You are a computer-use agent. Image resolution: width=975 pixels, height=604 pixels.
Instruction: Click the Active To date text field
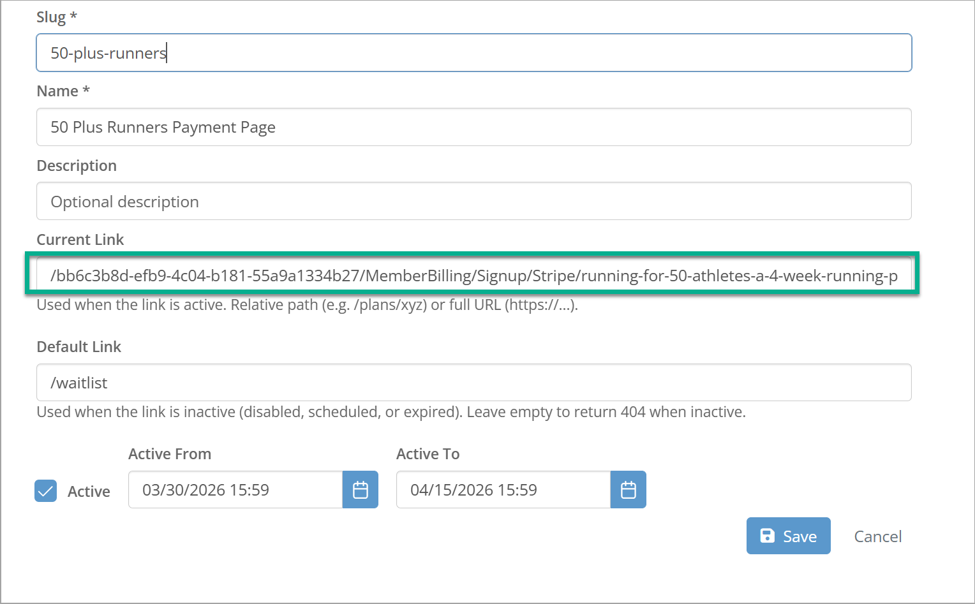(503, 490)
